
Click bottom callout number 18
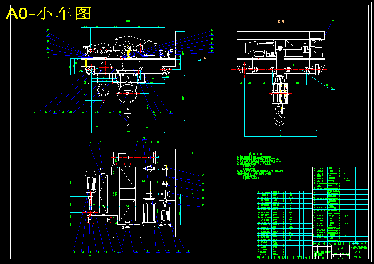click(x=178, y=251)
